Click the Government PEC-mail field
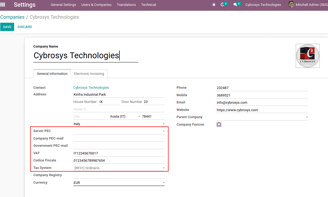The image size is (328, 197). (119, 146)
